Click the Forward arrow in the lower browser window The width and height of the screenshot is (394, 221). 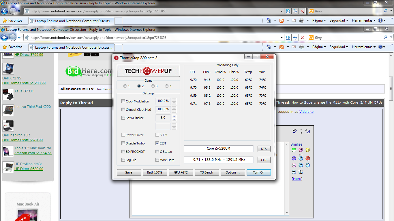(13, 37)
